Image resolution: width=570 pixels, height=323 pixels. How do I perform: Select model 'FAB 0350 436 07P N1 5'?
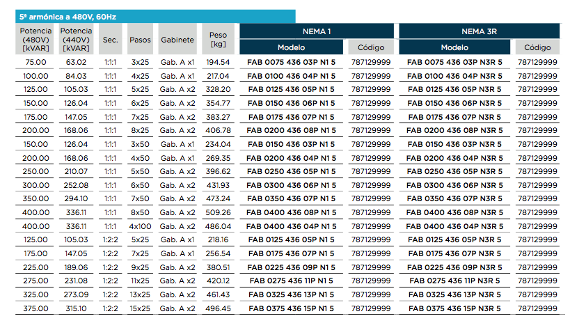(x=291, y=198)
